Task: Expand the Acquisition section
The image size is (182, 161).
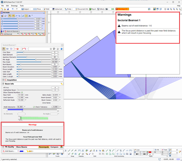Action: 4,80
